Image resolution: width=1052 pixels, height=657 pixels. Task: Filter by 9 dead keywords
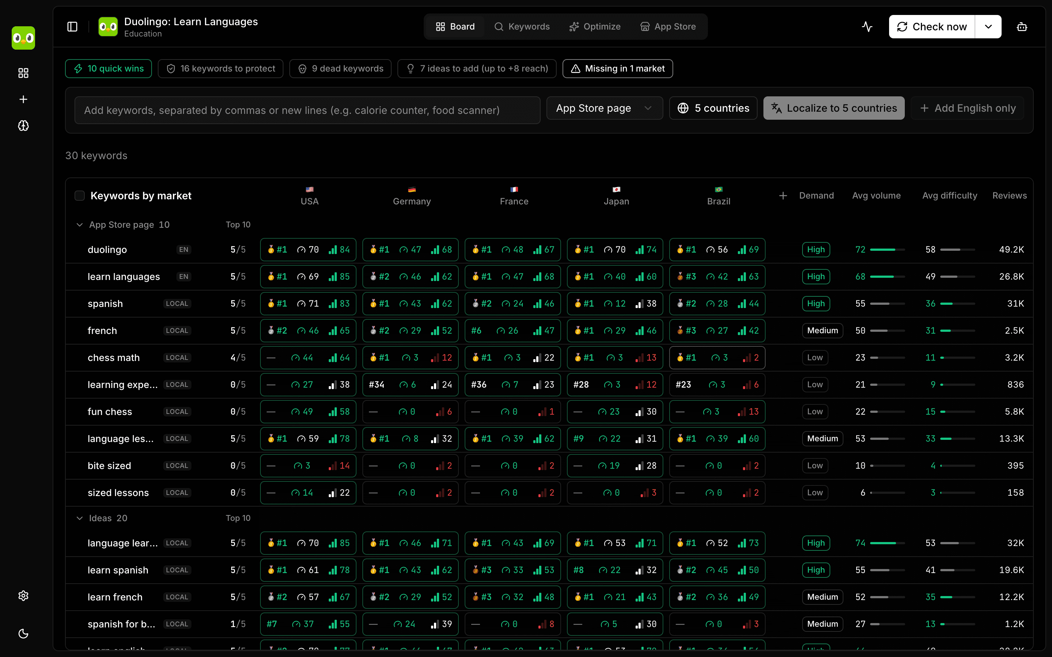click(x=340, y=68)
